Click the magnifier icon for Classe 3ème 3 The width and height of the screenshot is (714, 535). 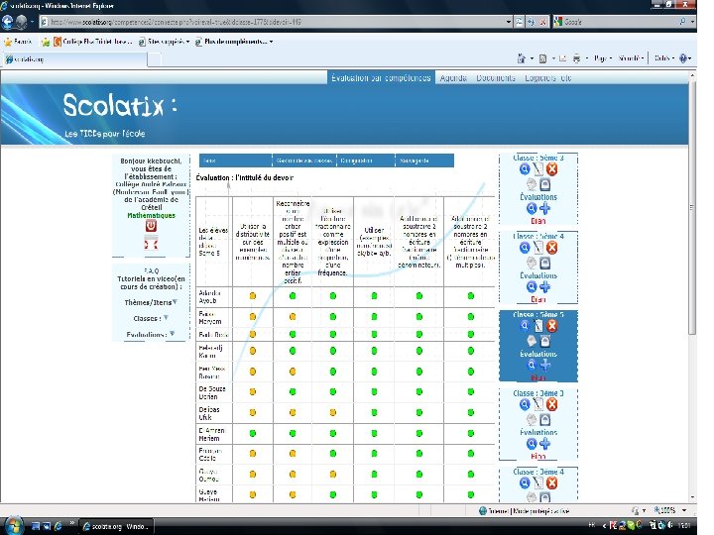pyautogui.click(x=525, y=404)
